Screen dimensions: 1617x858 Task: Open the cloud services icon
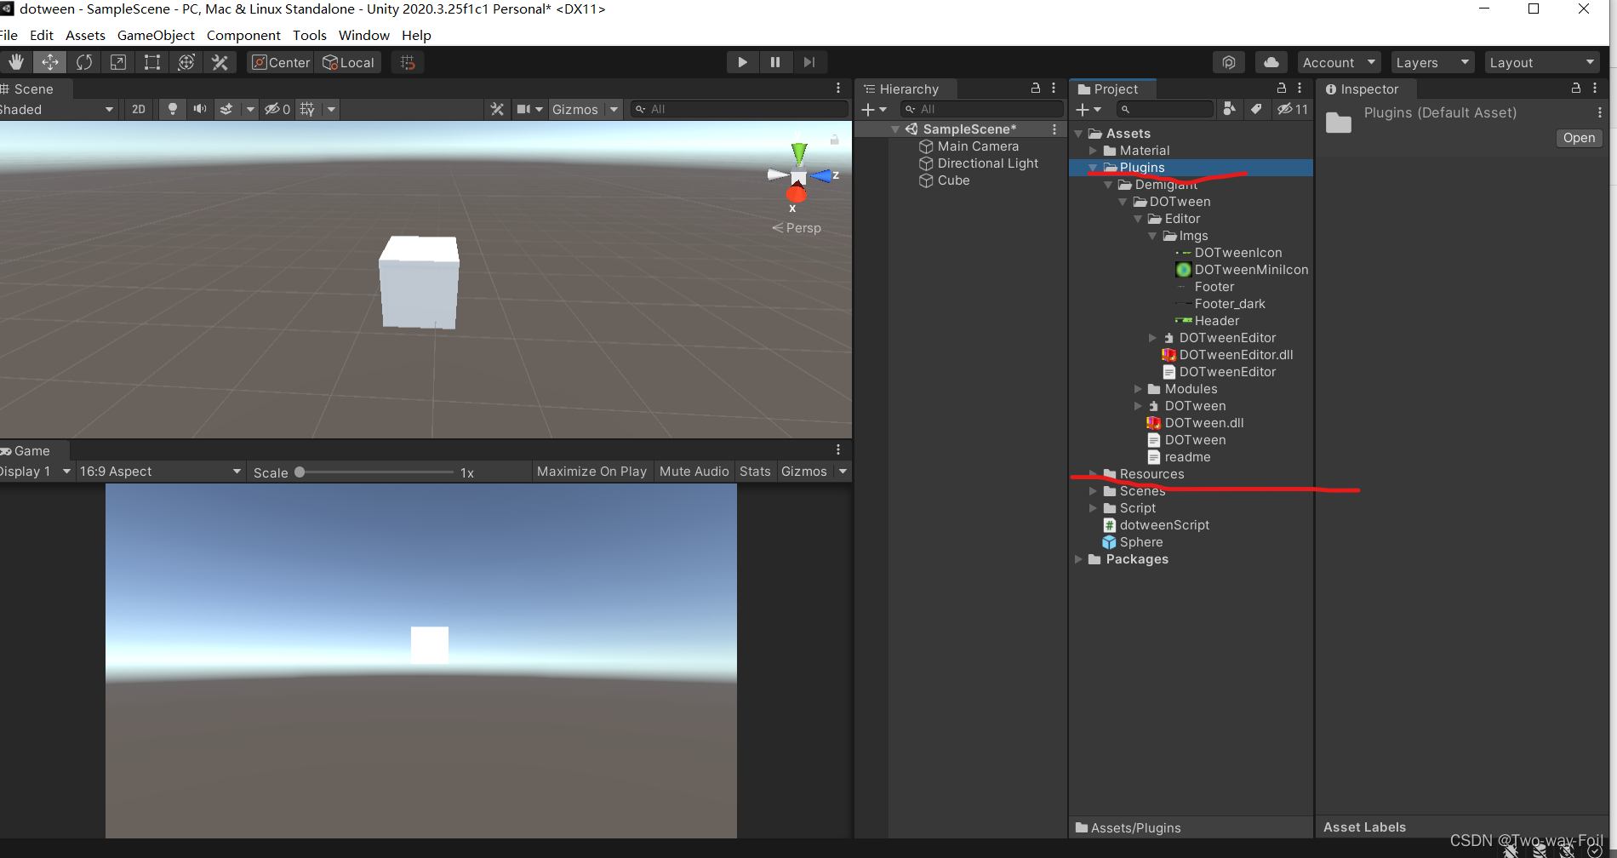click(1271, 62)
